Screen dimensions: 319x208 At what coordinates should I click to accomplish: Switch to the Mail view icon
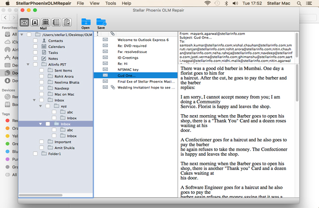pyautogui.click(x=24, y=22)
